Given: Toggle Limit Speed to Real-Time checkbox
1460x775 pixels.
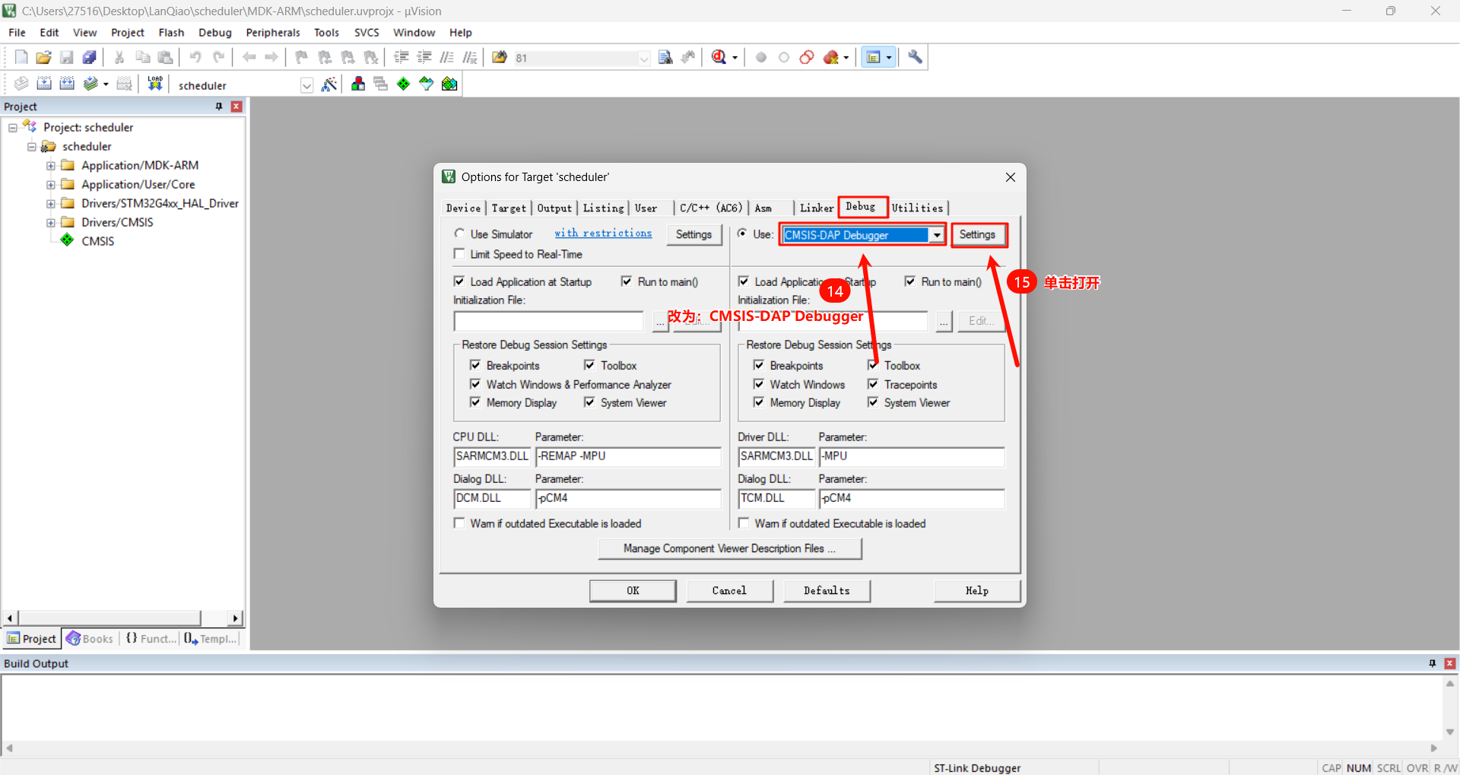Looking at the screenshot, I should [459, 254].
